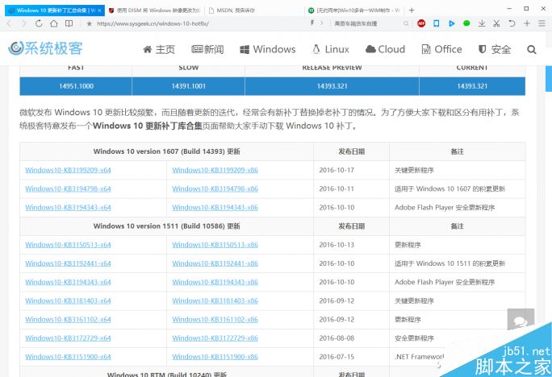The image size is (552, 377).
Task: Click the address bar URL field
Action: (x=197, y=23)
